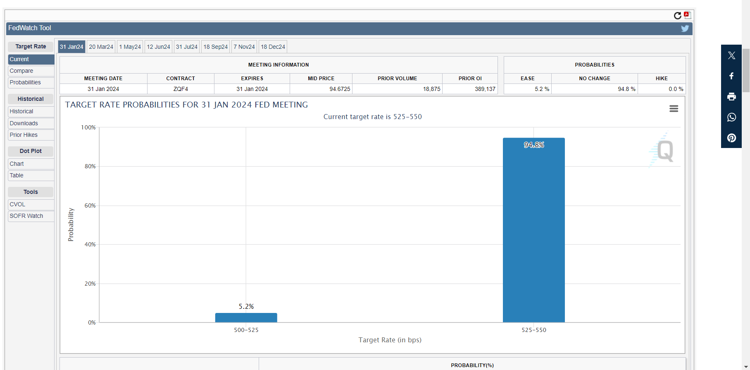This screenshot has height=370, width=750.
Task: Open the chart hamburger context menu
Action: (674, 109)
